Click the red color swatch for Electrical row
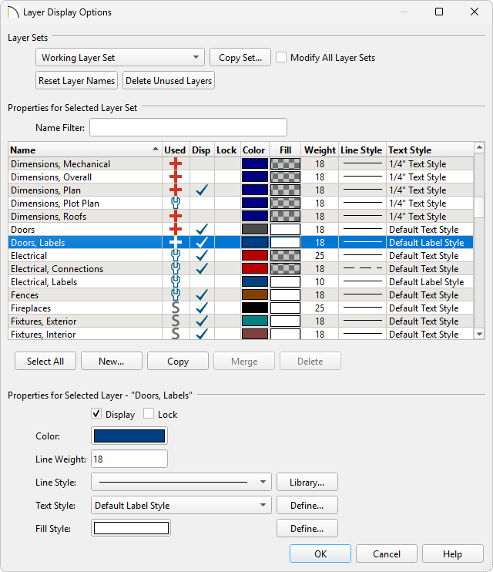493x572 pixels. pos(255,256)
